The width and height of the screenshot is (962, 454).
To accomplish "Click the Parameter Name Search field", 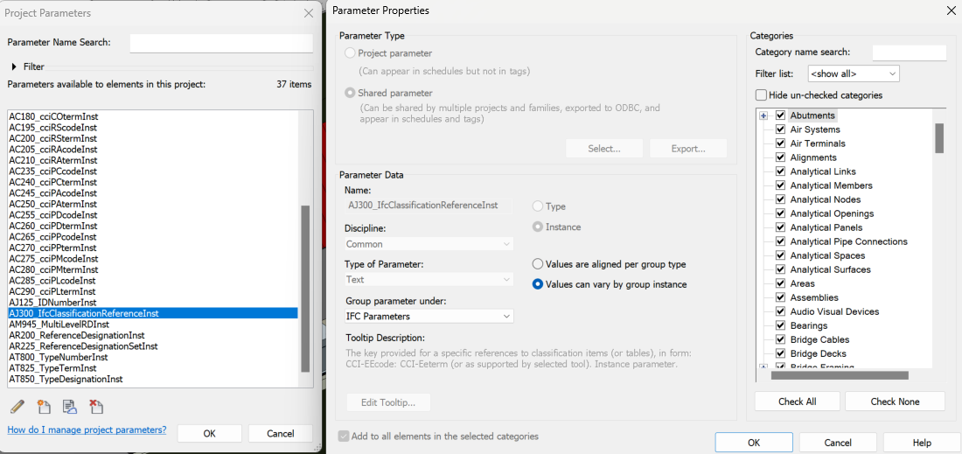I will pos(220,43).
